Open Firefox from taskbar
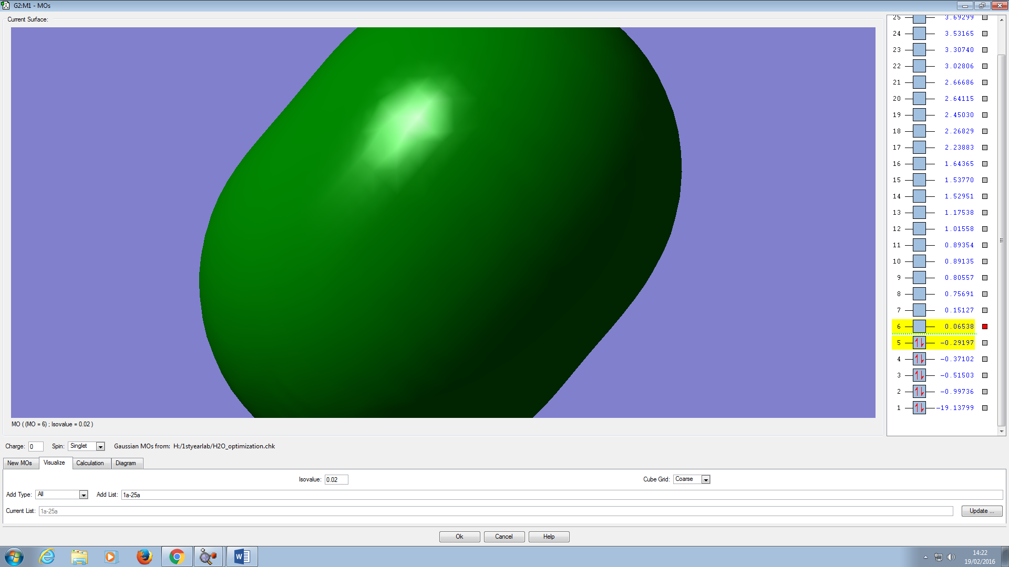The height and width of the screenshot is (567, 1009). pos(144,556)
